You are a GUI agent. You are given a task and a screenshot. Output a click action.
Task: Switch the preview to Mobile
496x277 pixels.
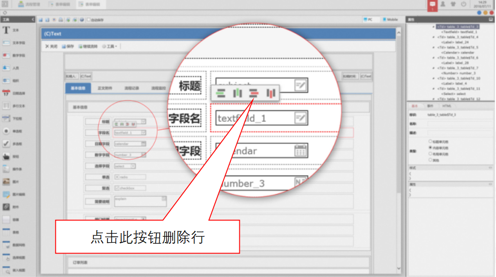click(391, 19)
